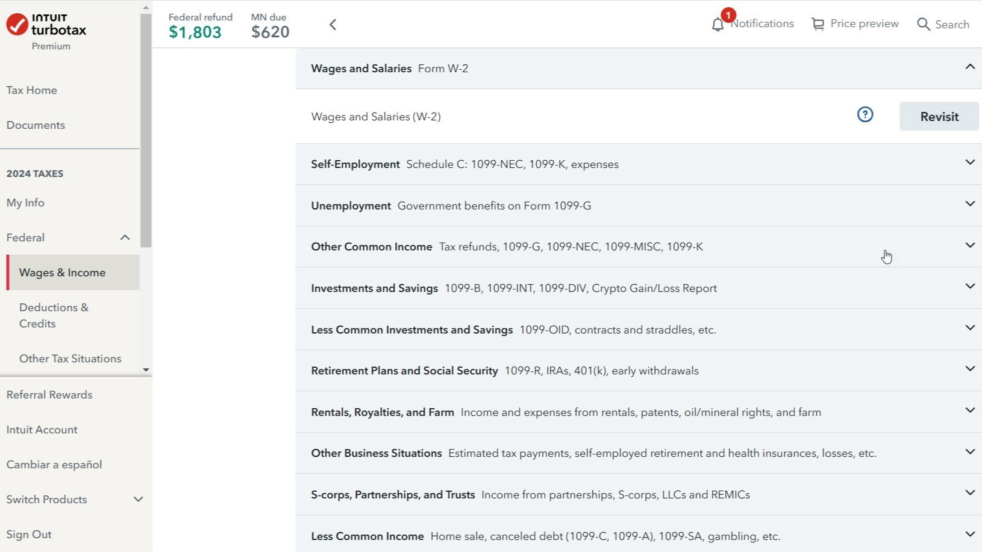Click the back chevron in the top bar
The height and width of the screenshot is (552, 982).
tap(333, 24)
